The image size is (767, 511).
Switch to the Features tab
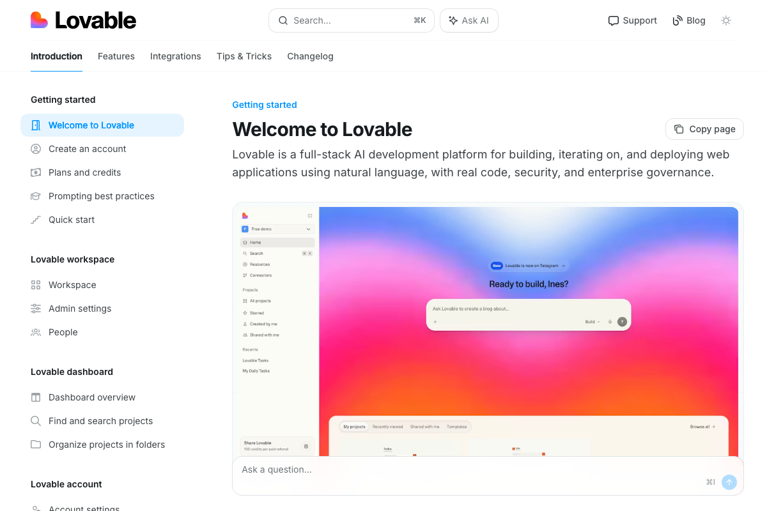click(116, 56)
